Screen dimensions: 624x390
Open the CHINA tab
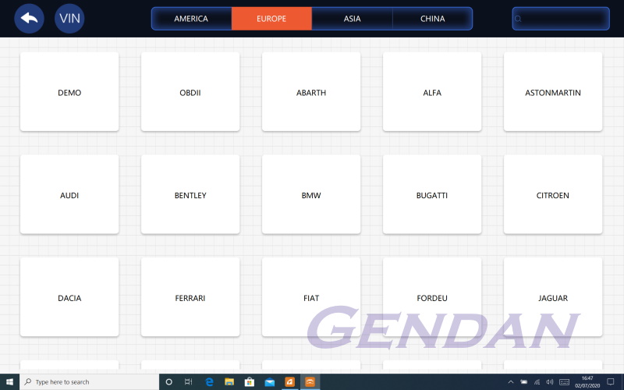(433, 19)
